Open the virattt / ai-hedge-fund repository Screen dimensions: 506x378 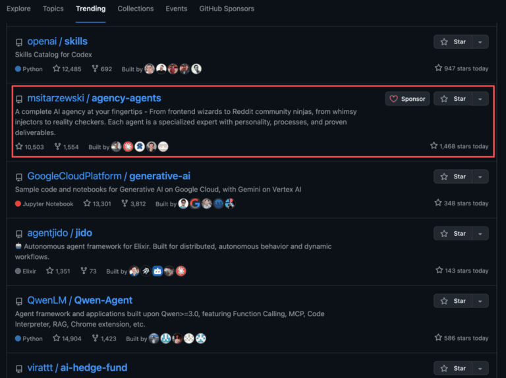(77, 367)
